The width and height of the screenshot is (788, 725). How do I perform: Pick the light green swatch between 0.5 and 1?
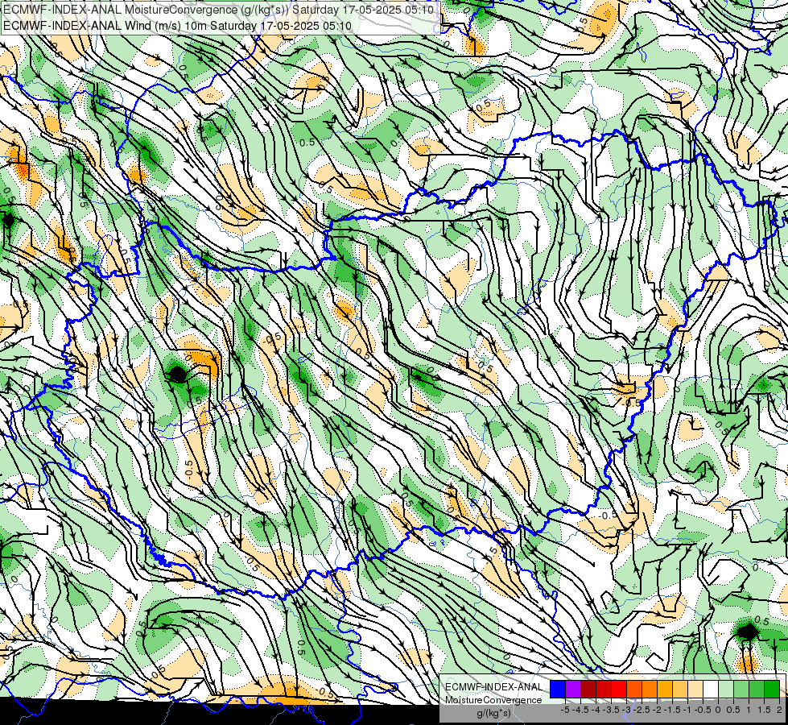coord(742,689)
